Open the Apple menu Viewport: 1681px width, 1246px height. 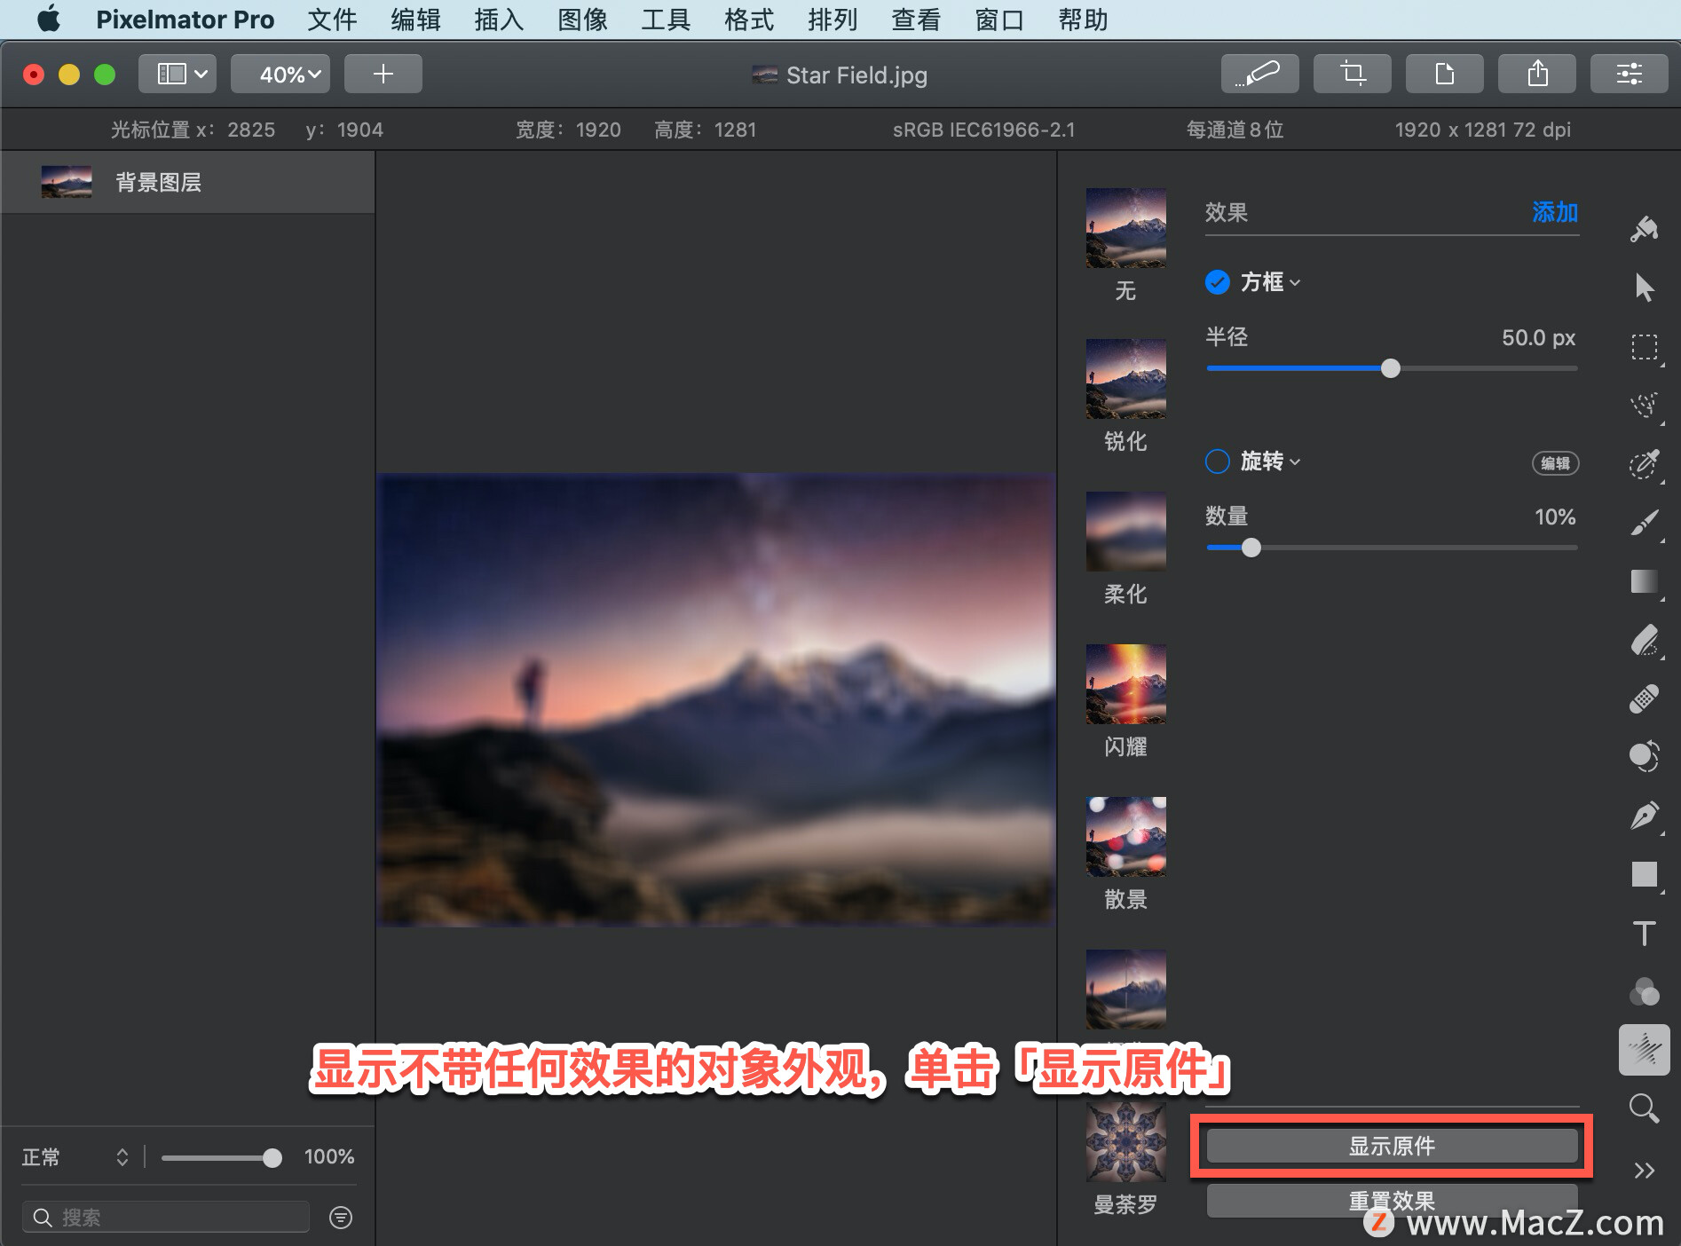coord(49,19)
